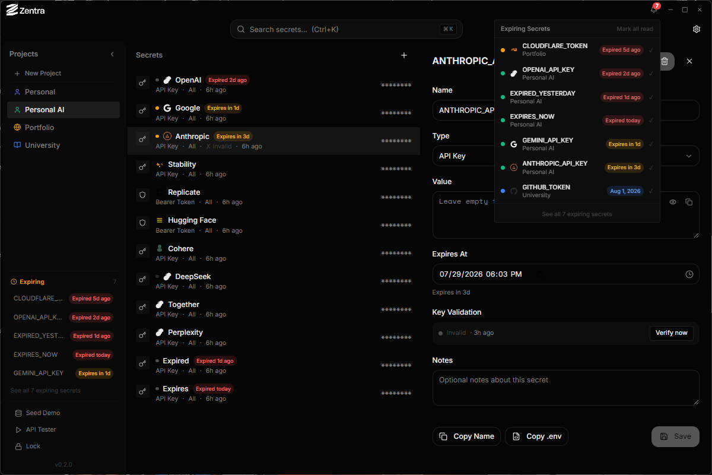Image resolution: width=712 pixels, height=475 pixels.
Task: Mark EXPIRED_YESTERDAY notification as read
Action: [x=651, y=97]
